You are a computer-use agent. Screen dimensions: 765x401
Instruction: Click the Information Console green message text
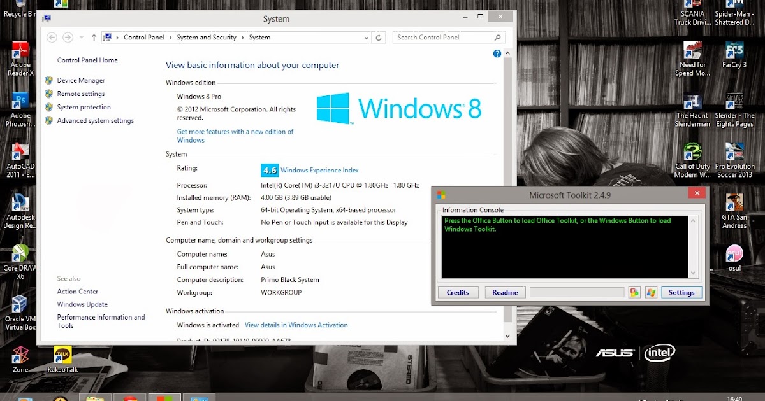(x=558, y=225)
